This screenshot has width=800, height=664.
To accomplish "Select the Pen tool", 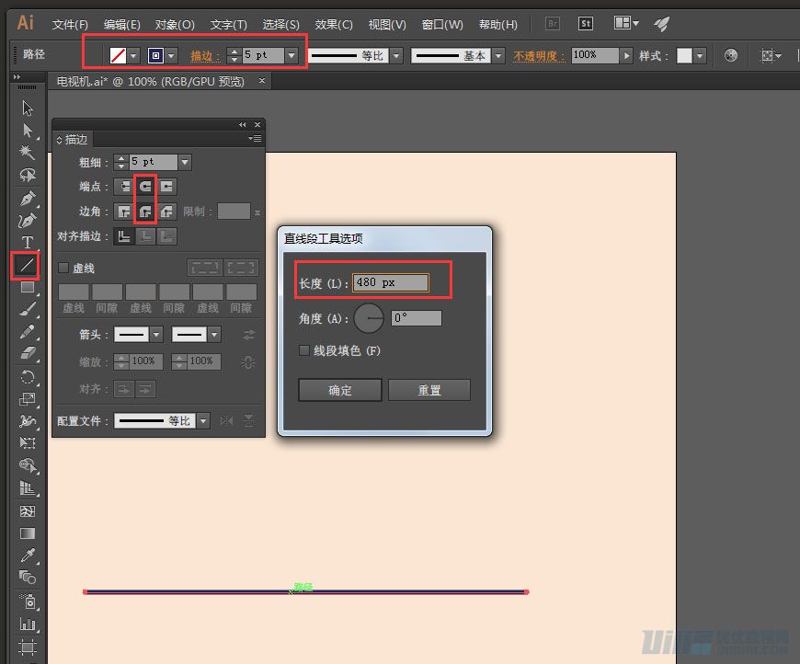I will [28, 198].
